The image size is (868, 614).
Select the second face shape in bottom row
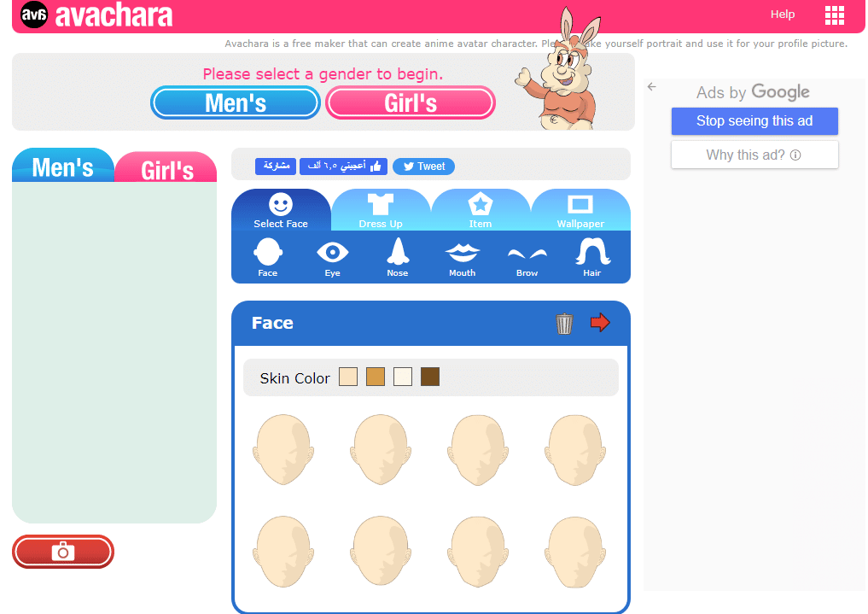tap(381, 552)
